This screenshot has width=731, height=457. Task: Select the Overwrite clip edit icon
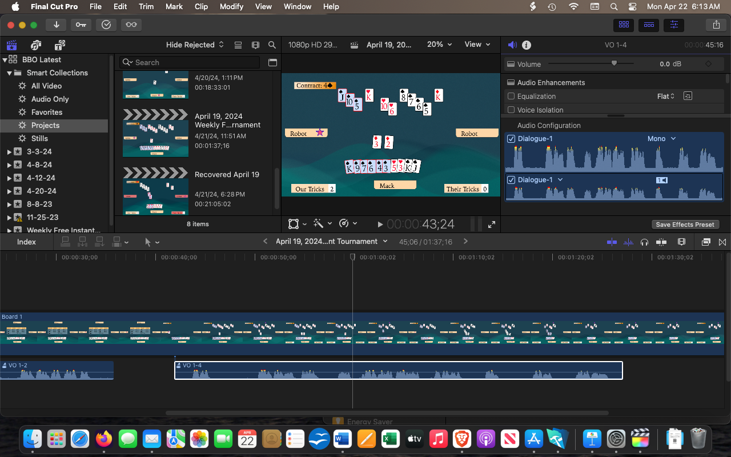pos(99,242)
